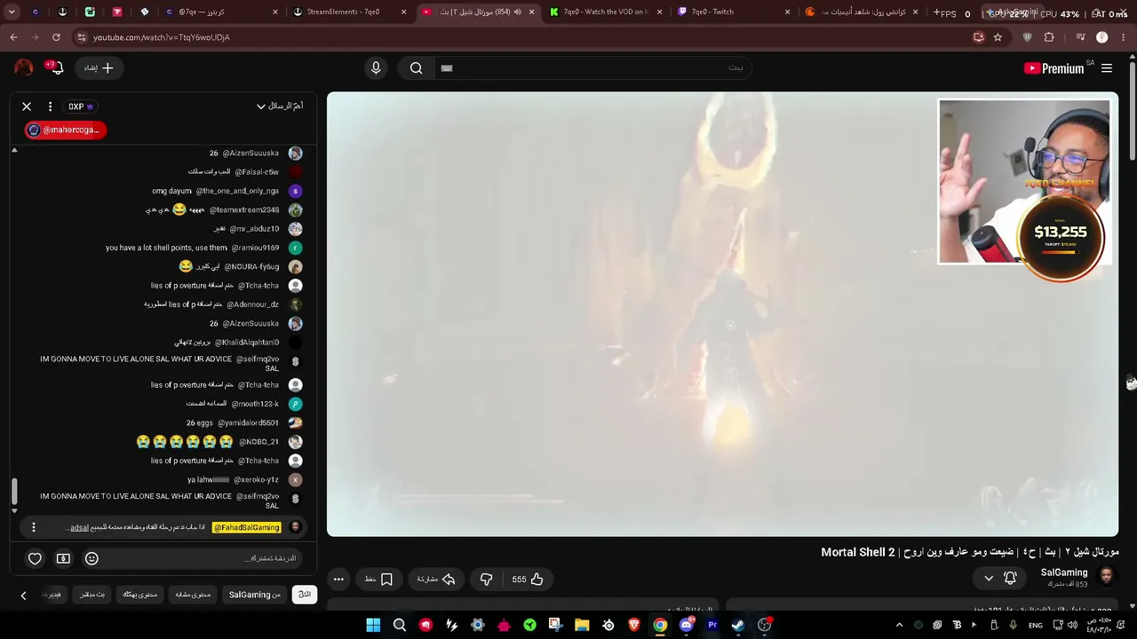Screen dimensions: 1137x639
Task: Open the YouTube Premium home logo
Action: [x=1054, y=68]
